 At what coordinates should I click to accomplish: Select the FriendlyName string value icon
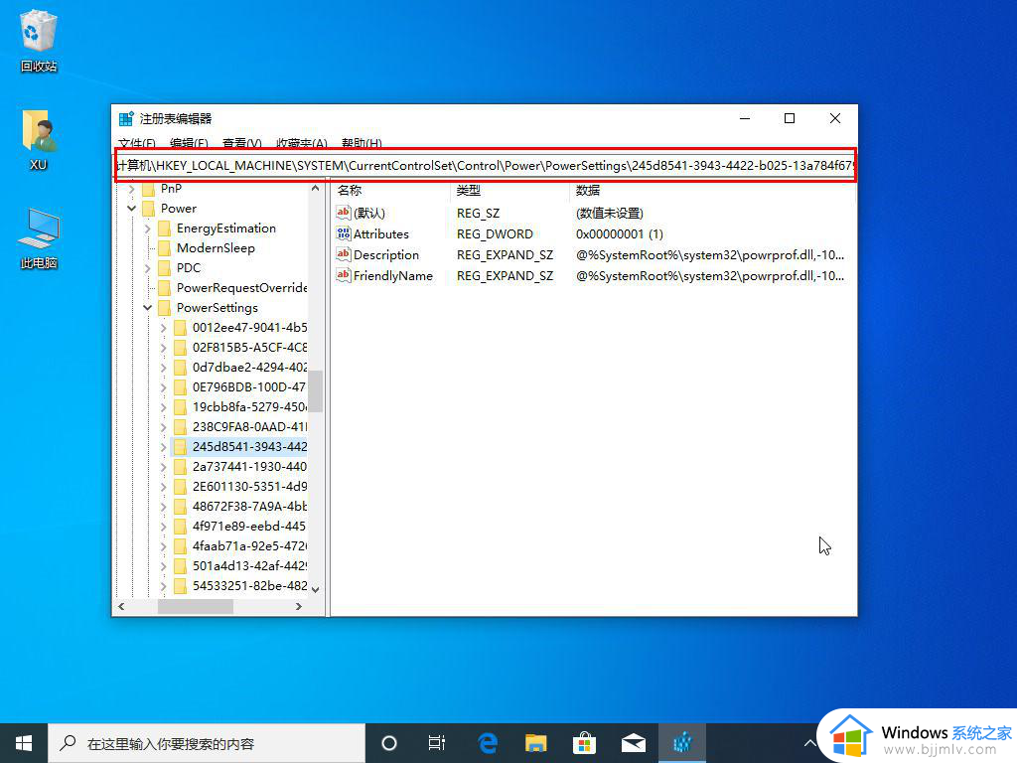coord(343,275)
